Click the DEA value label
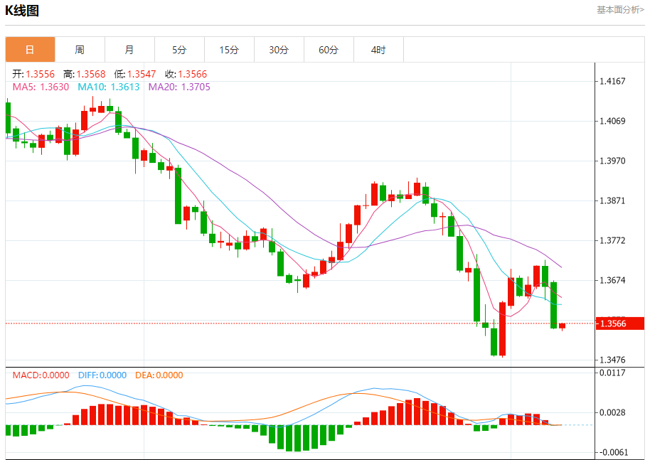This screenshot has width=650, height=460. (159, 375)
